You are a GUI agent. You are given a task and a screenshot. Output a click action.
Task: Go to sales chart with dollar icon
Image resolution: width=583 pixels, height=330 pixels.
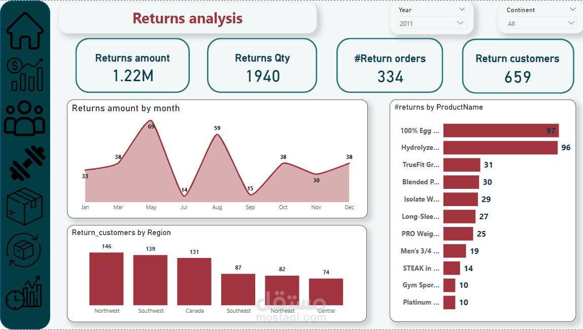(25, 75)
